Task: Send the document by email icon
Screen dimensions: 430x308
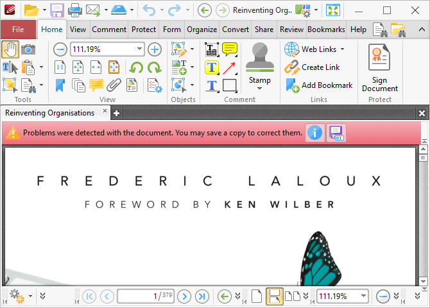Action: point(92,10)
